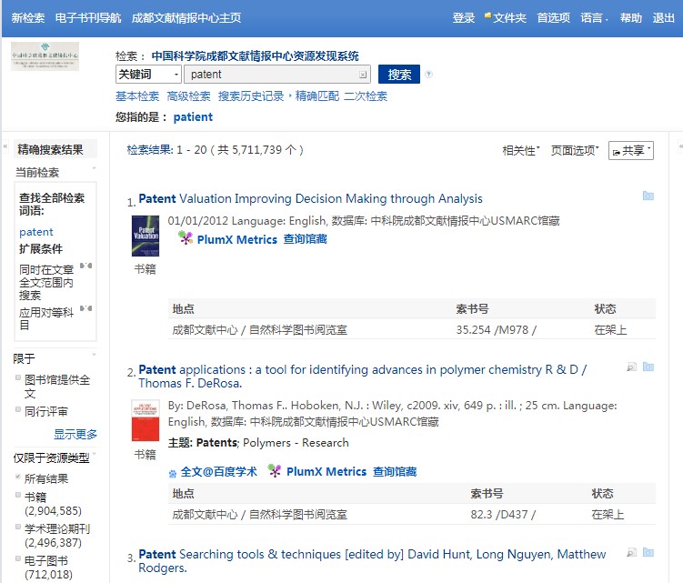Click 查询馆藏 in result 2
This screenshot has height=583, width=683.
click(395, 471)
